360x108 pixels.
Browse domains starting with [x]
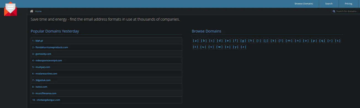coord(228,47)
